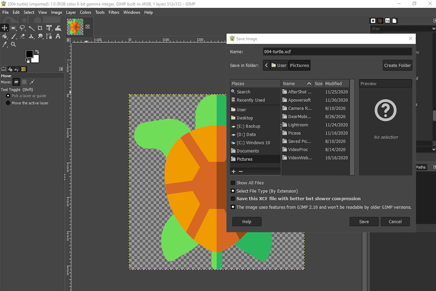
Task: Select the Crop tool
Action: [40, 28]
